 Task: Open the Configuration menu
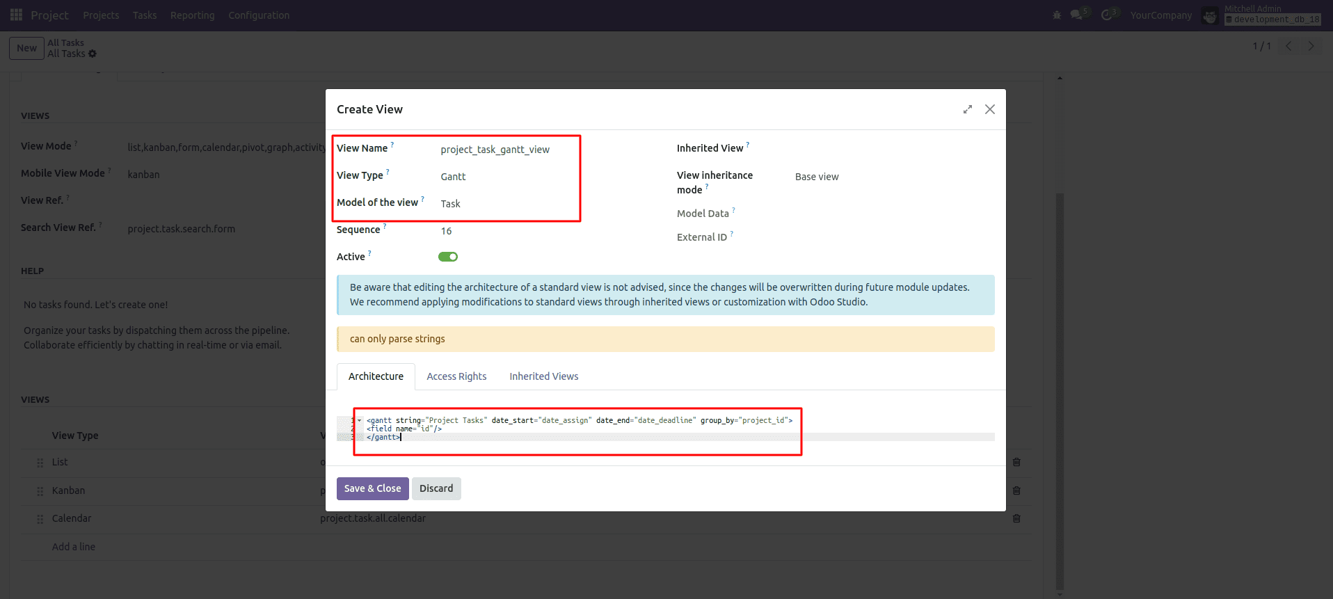tap(259, 15)
